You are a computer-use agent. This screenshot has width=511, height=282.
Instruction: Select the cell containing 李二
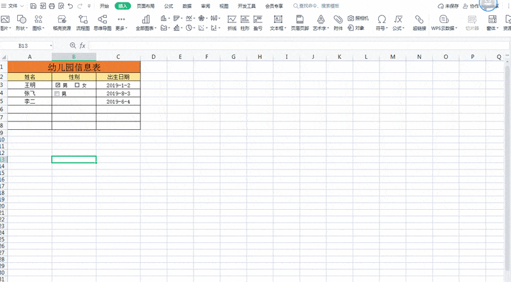(29, 102)
